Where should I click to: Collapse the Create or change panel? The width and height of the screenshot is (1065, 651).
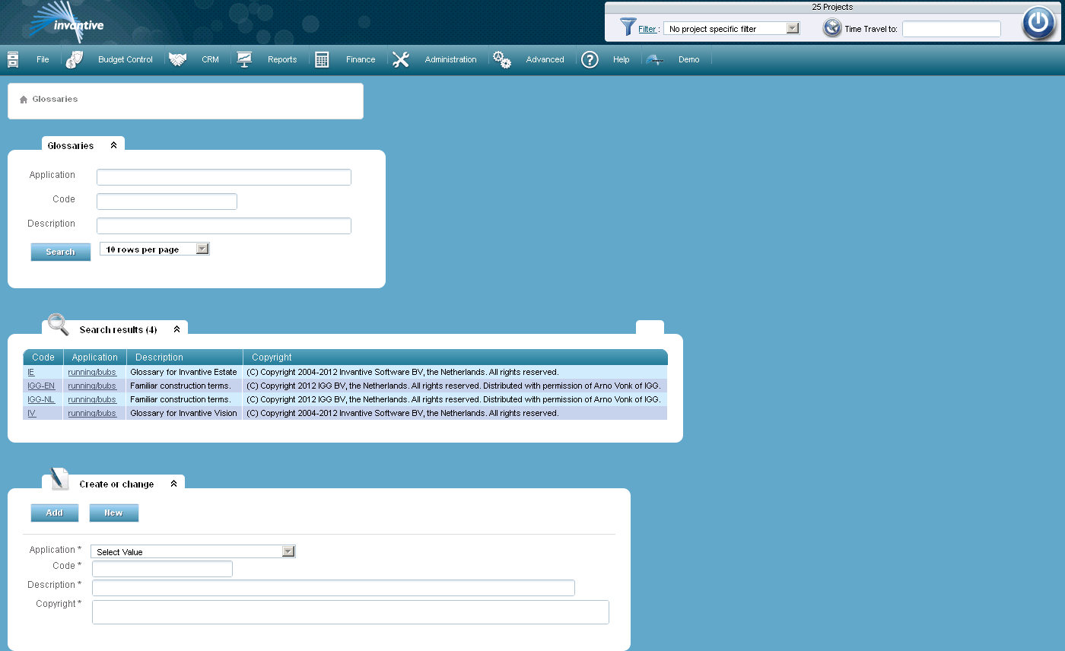(173, 484)
